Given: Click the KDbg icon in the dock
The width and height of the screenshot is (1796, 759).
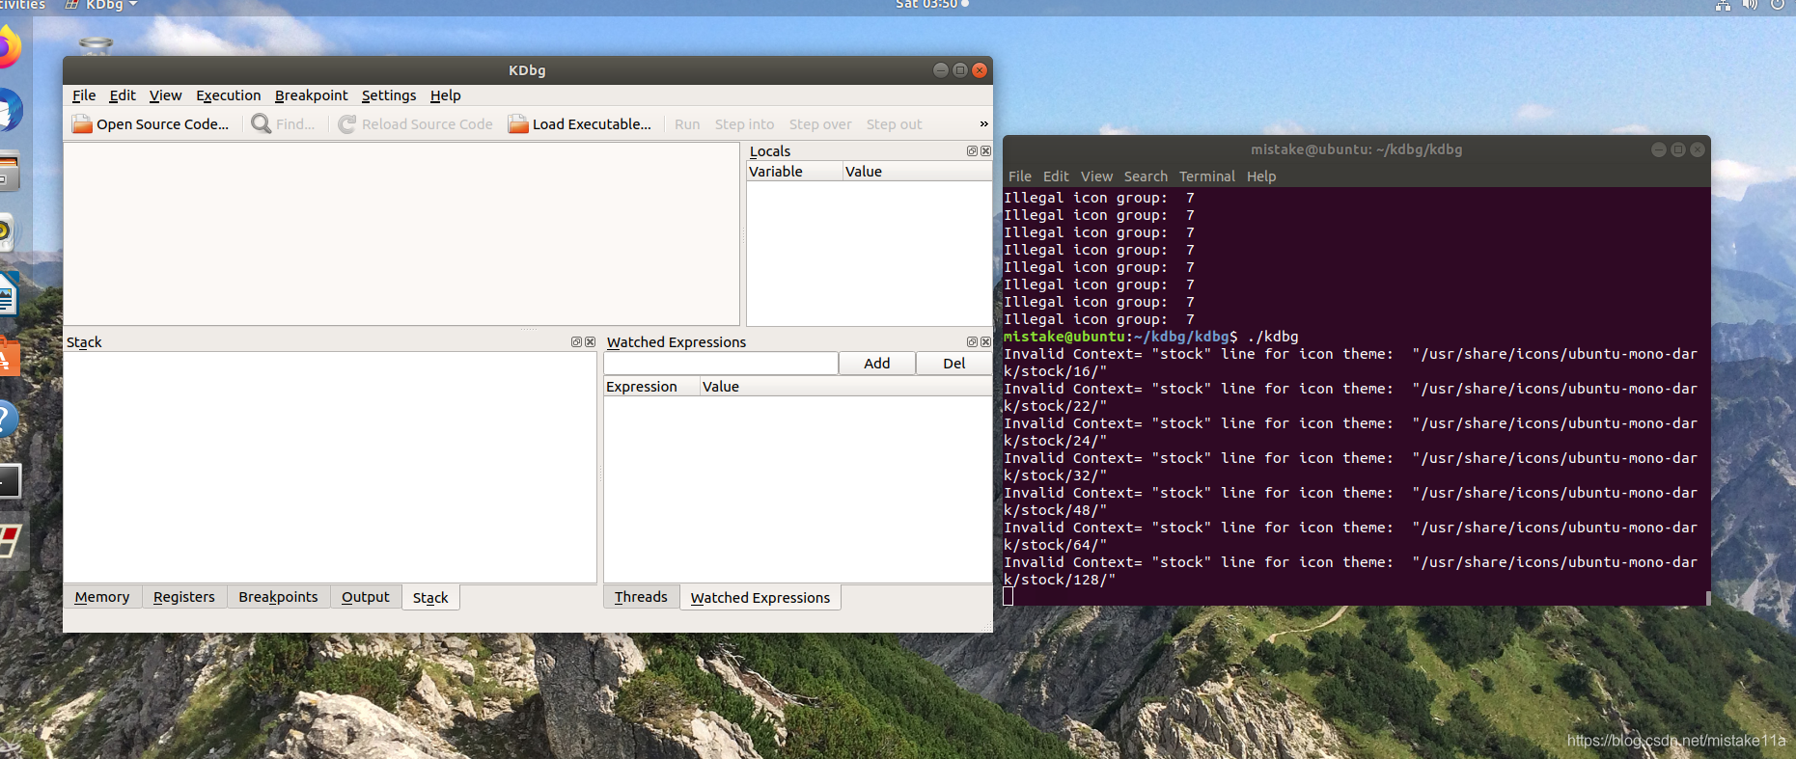Looking at the screenshot, I should pyautogui.click(x=10, y=541).
